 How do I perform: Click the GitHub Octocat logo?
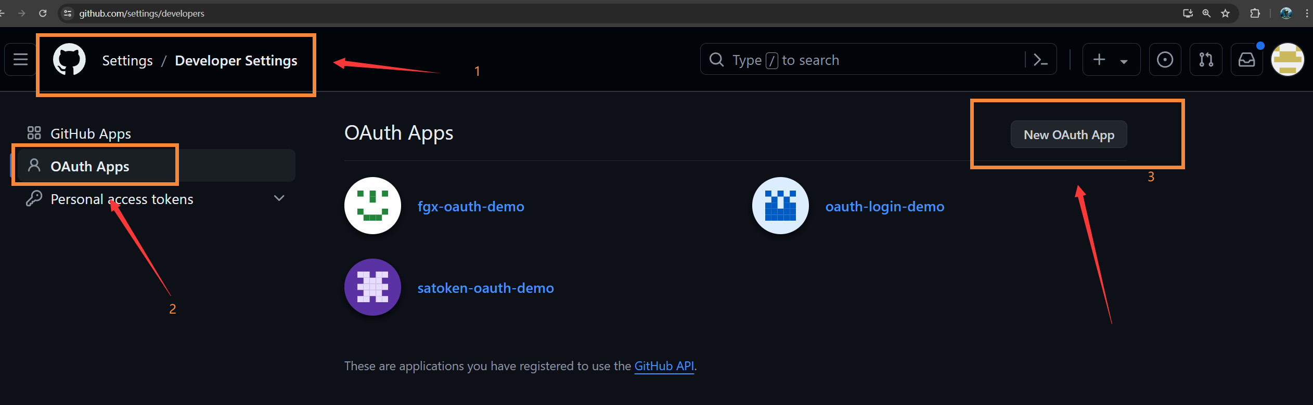click(x=69, y=60)
